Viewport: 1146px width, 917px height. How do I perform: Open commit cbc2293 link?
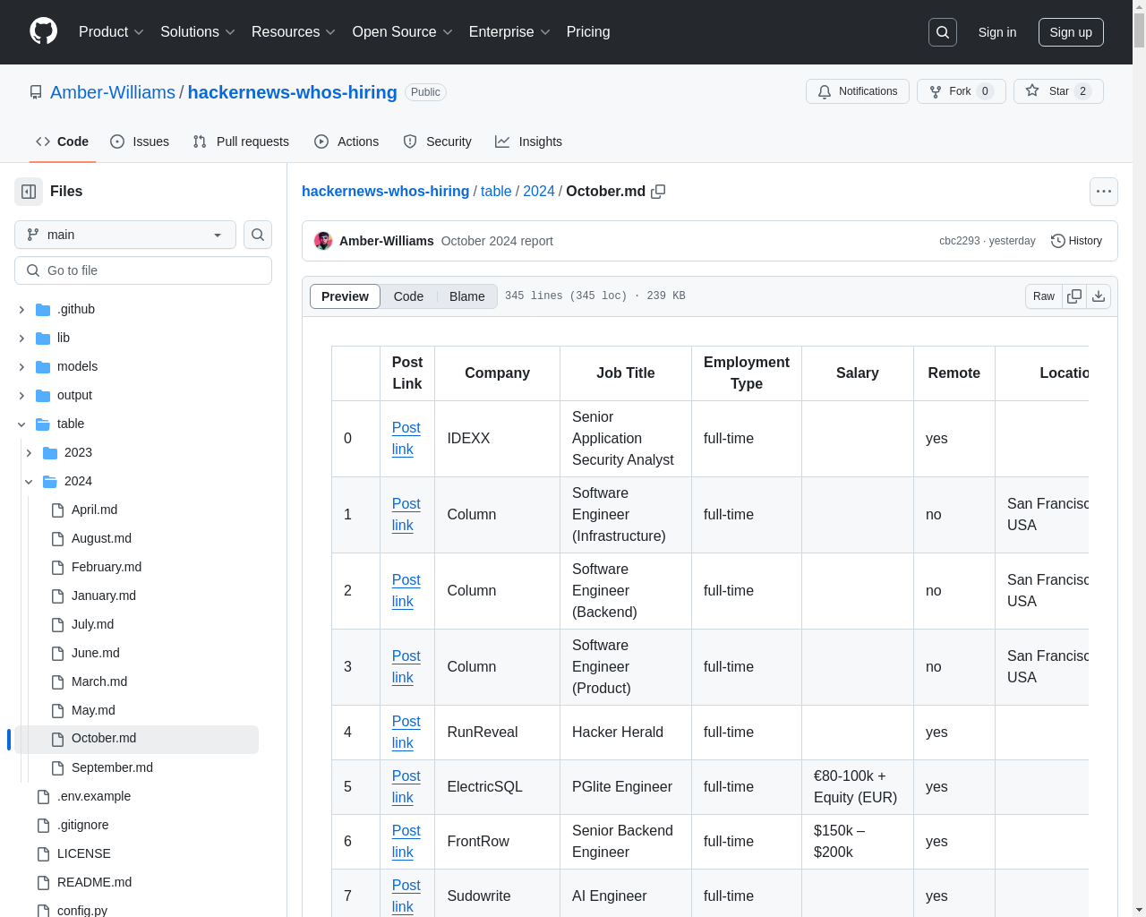point(960,241)
